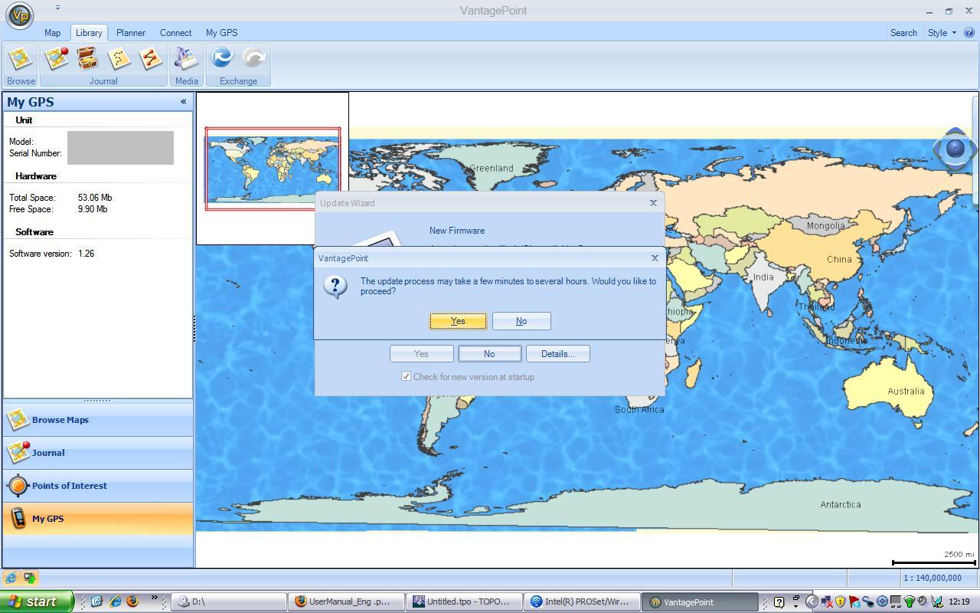980x613 pixels.
Task: Collapse the My GPS side panel
Action: [x=183, y=102]
